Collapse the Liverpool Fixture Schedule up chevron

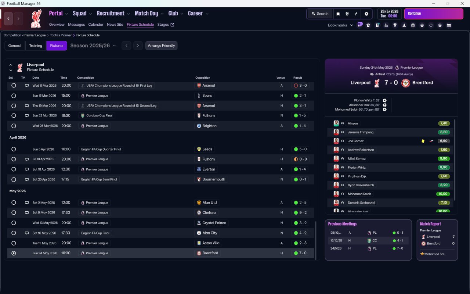(x=11, y=65)
